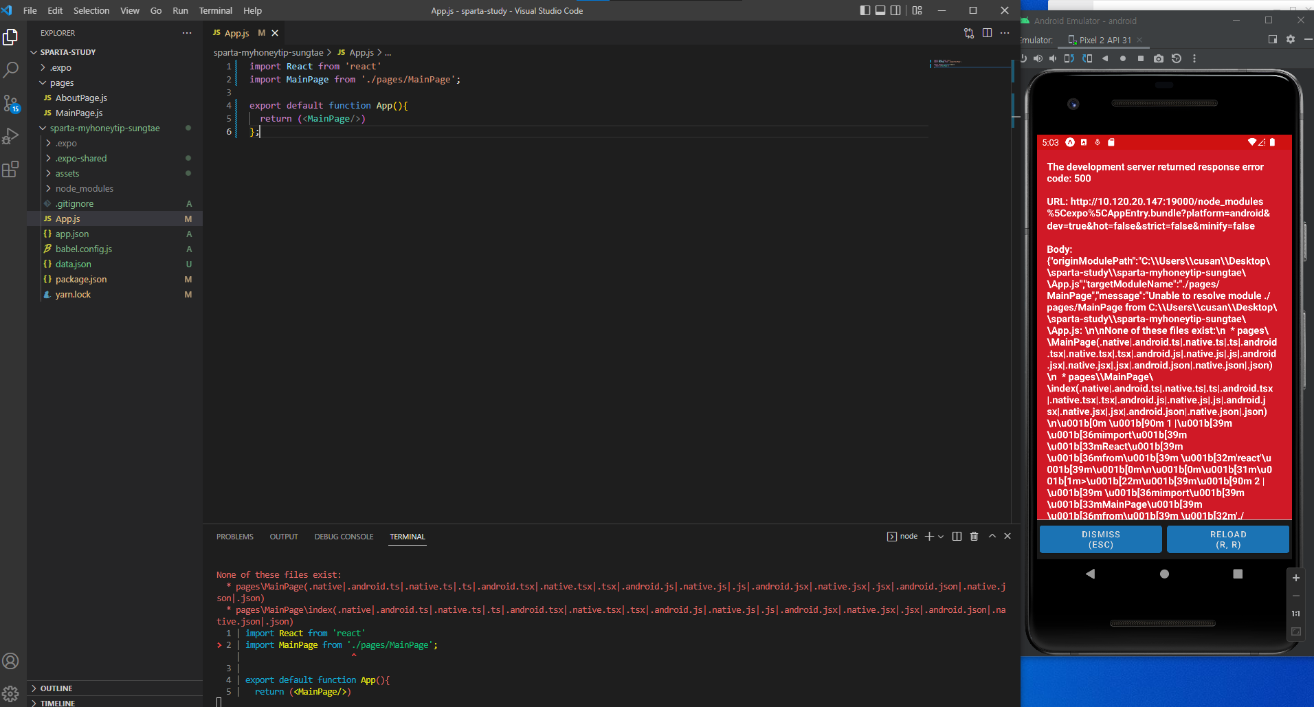Open the File menu
The image size is (1314, 707).
point(30,10)
